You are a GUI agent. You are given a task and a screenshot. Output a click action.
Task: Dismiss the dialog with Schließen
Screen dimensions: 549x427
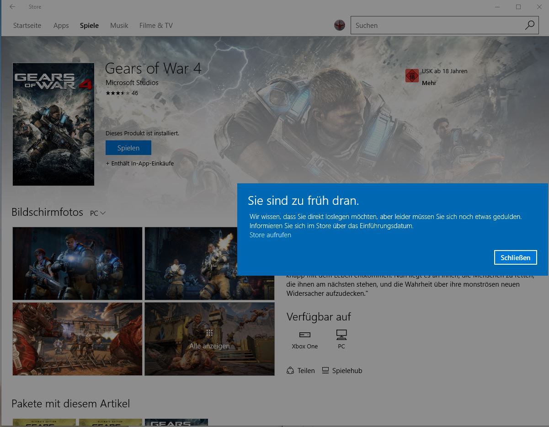click(515, 257)
